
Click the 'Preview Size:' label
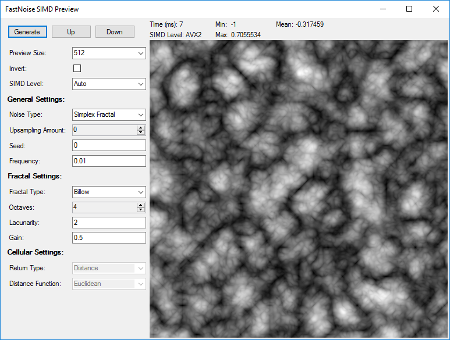pyautogui.click(x=28, y=53)
